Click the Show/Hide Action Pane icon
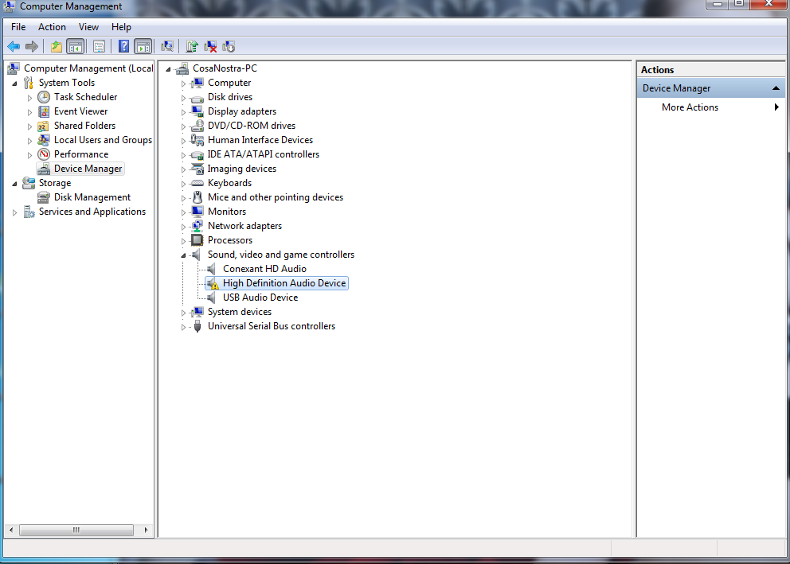The width and height of the screenshot is (790, 564). pyautogui.click(x=144, y=46)
